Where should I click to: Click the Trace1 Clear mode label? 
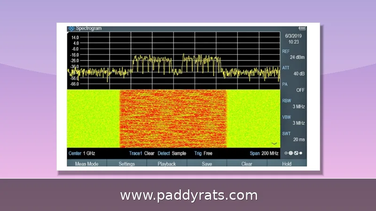pyautogui.click(x=142, y=153)
